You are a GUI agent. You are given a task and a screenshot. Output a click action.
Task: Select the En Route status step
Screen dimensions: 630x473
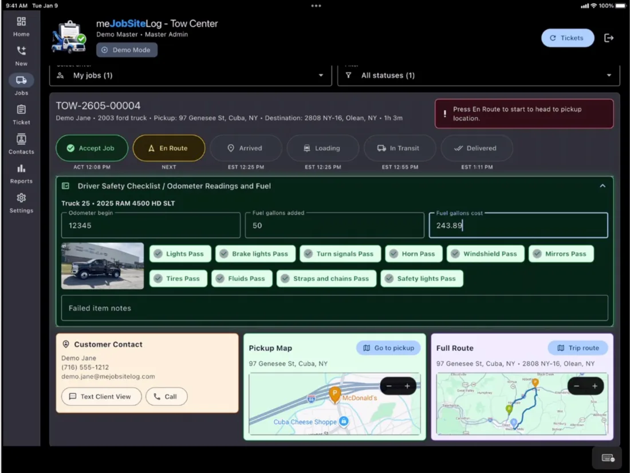click(169, 148)
